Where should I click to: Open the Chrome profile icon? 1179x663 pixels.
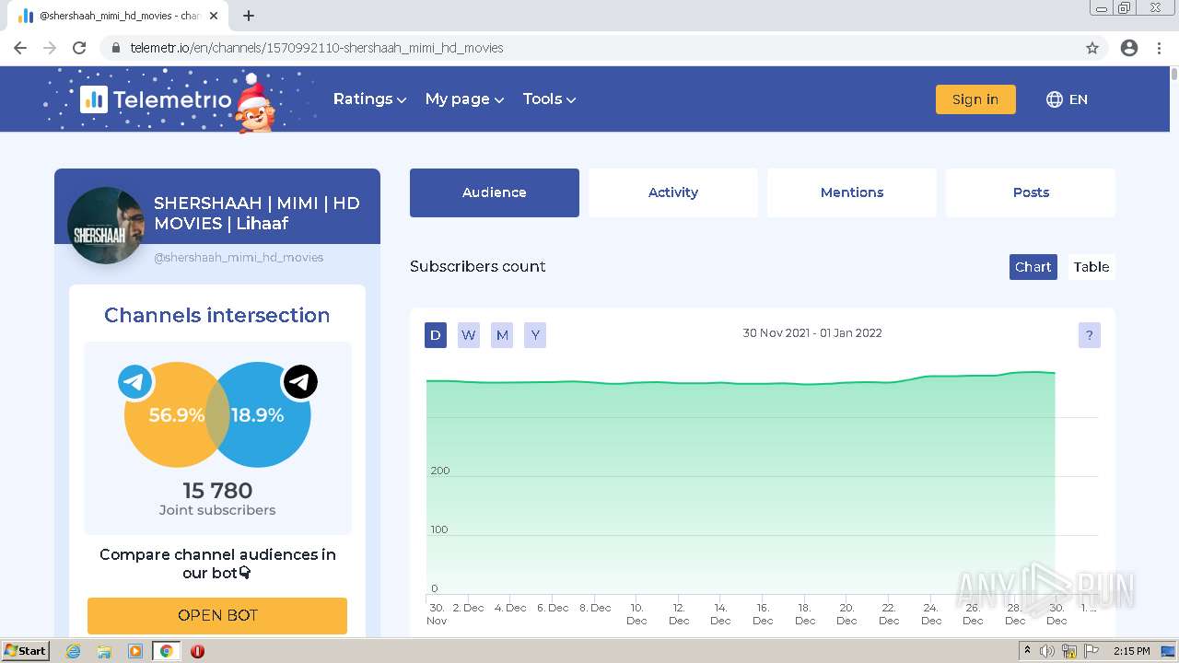1129,48
